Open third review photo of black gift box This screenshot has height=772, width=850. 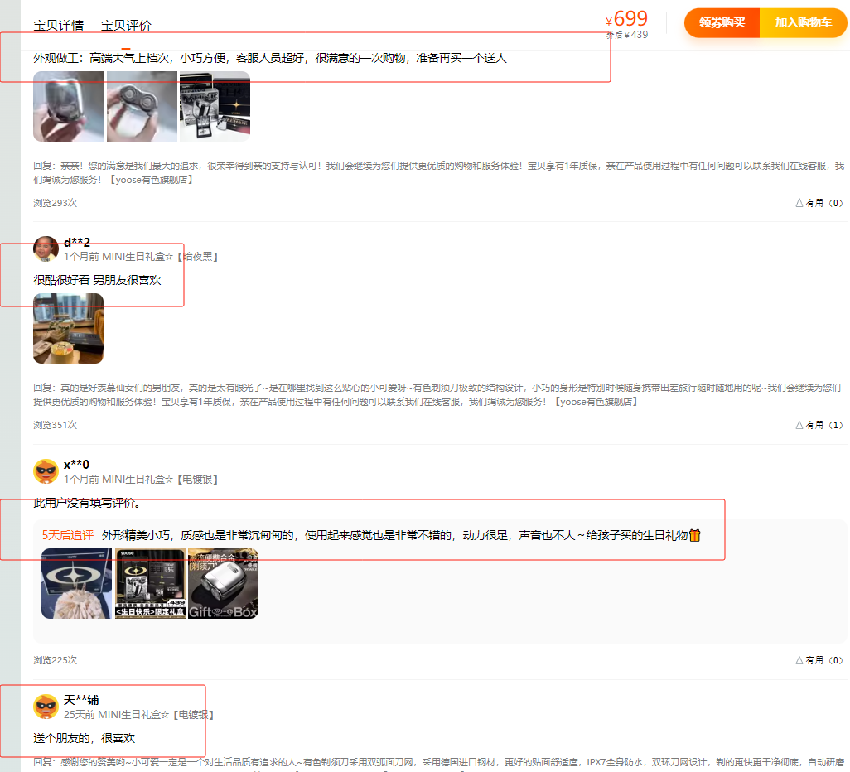(x=215, y=106)
